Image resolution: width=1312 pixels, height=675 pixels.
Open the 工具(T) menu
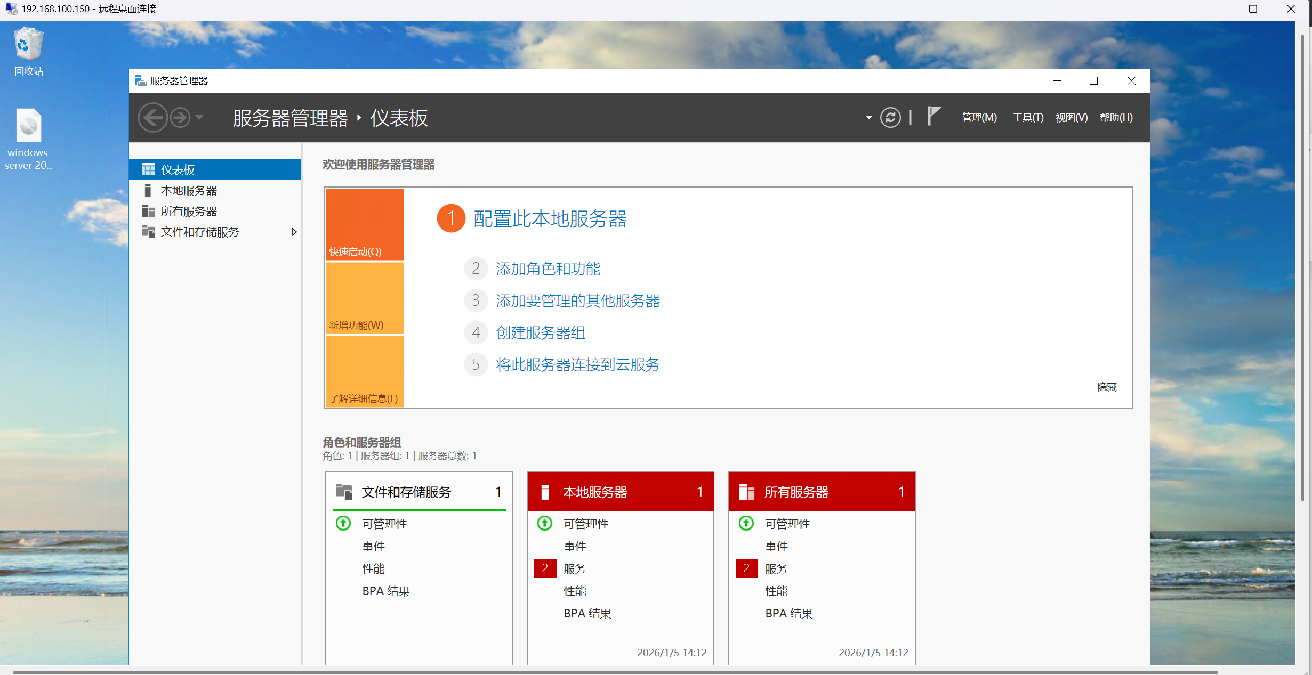(1027, 117)
